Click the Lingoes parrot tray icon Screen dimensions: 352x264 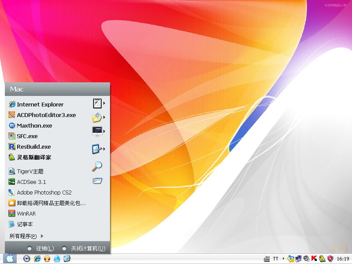point(322,259)
